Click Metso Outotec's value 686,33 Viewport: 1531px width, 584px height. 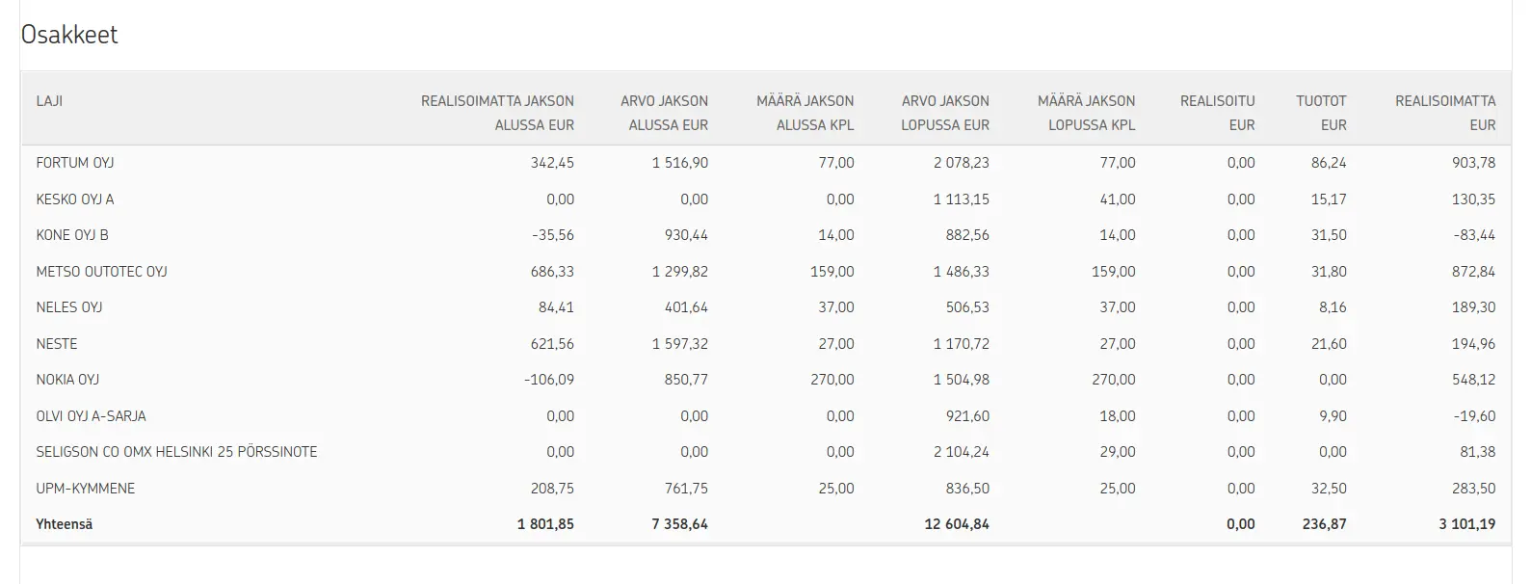[x=552, y=272]
